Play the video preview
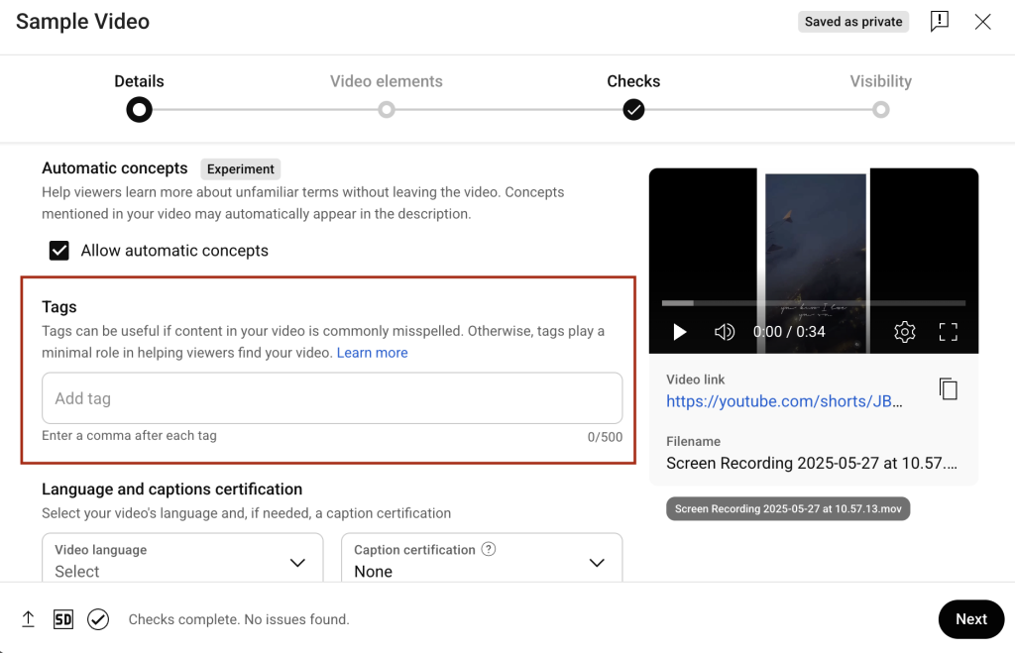 [679, 332]
